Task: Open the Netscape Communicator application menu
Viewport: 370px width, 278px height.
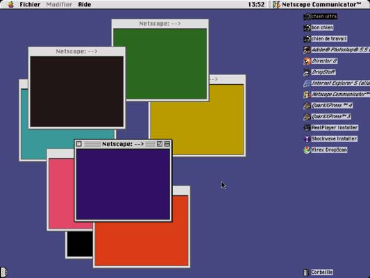Action: pos(317,4)
